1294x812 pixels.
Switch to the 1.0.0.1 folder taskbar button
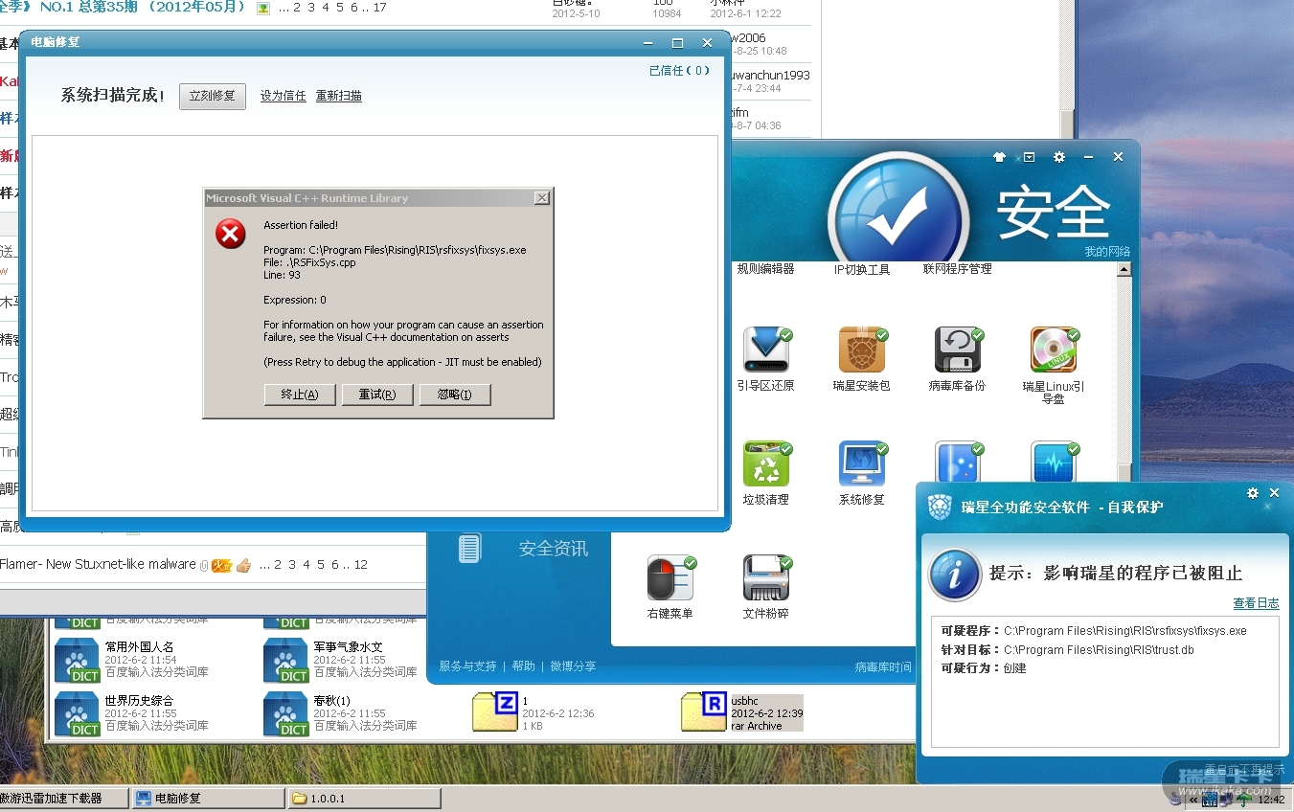(365, 798)
